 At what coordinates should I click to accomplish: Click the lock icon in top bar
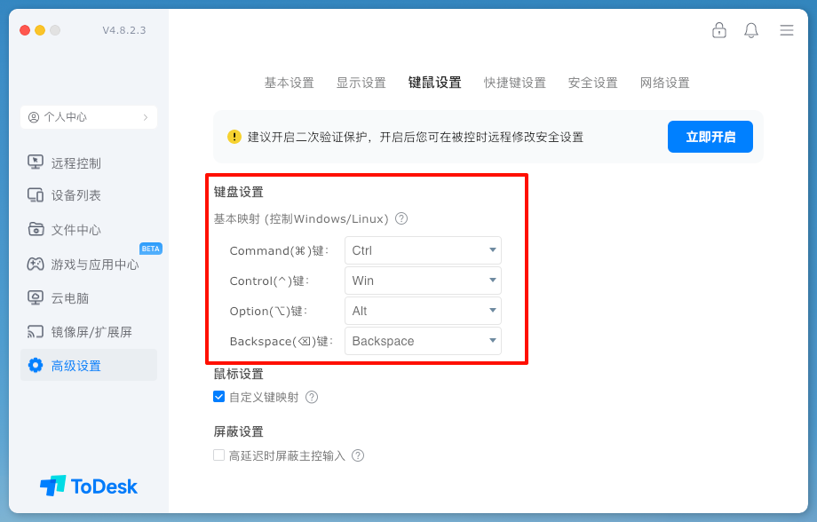coord(719,30)
